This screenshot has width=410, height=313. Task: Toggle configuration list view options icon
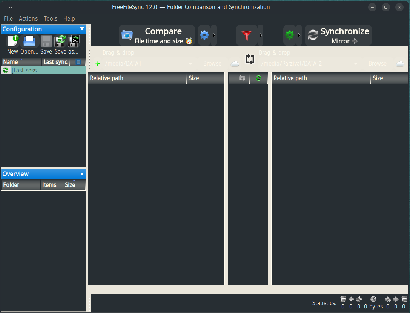coord(77,62)
